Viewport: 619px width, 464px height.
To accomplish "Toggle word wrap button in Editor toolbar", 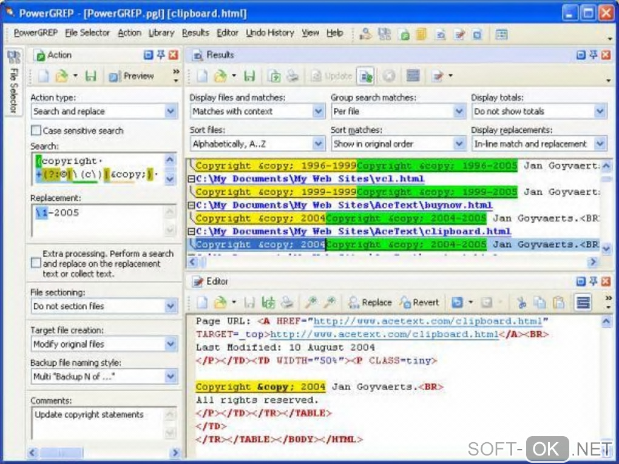I will tap(583, 303).
